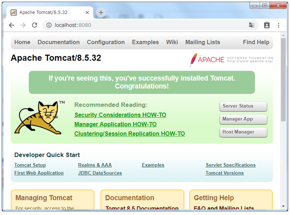Close the Apache Tomcat/8.5.32 tab

tap(87, 13)
